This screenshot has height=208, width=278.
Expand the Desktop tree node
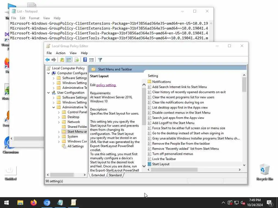coord(59,117)
